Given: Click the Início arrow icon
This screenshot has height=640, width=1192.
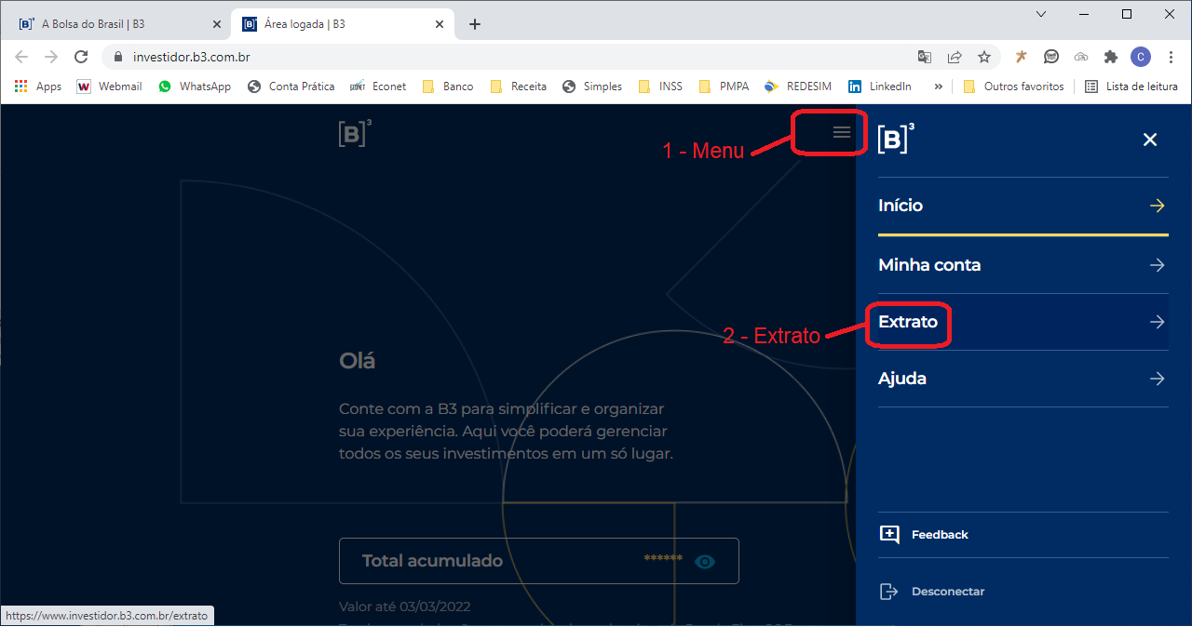Looking at the screenshot, I should pyautogui.click(x=1158, y=206).
